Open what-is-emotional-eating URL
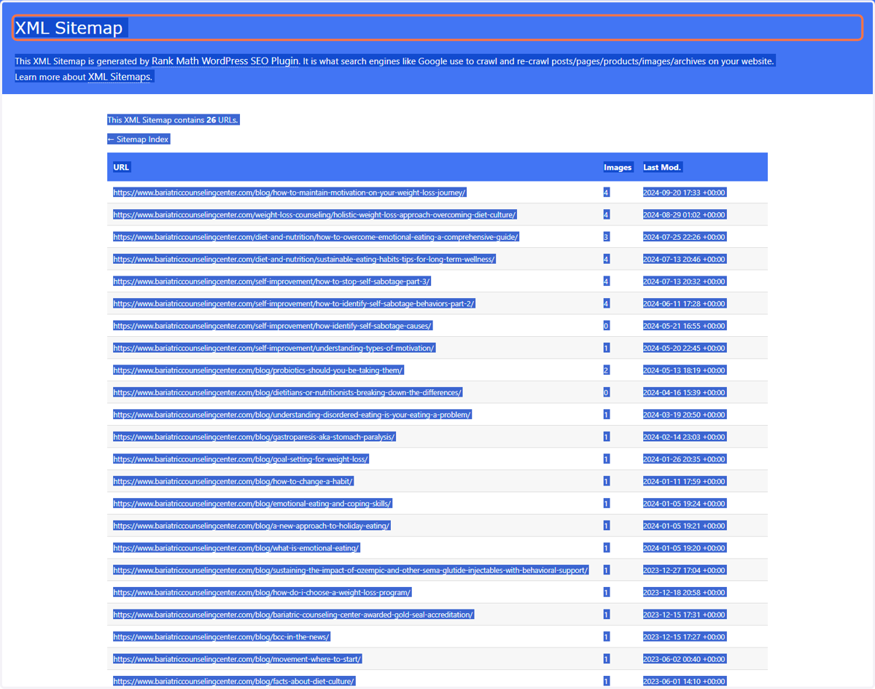Image resolution: width=875 pixels, height=689 pixels. click(236, 548)
